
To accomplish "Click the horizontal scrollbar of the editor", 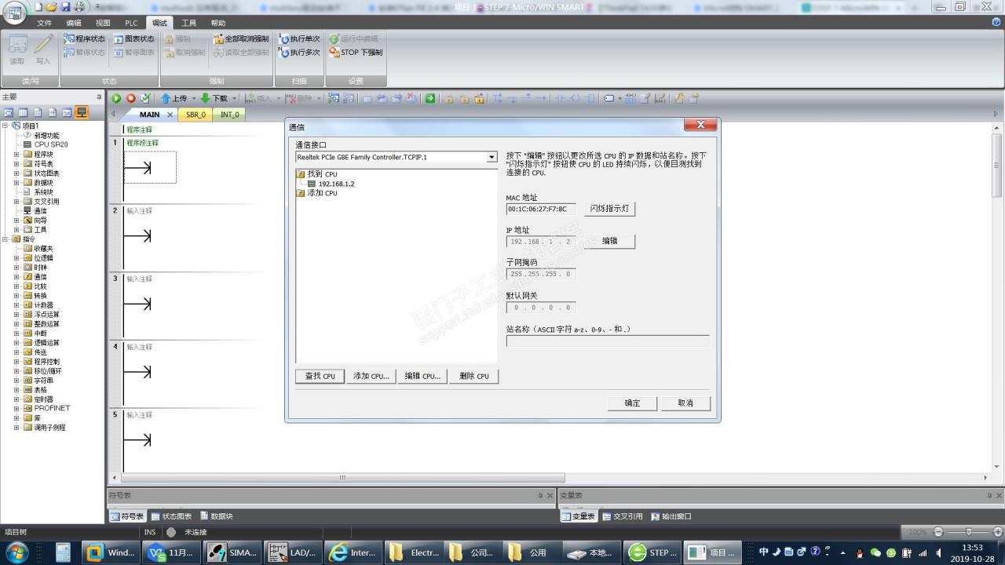I will pyautogui.click(x=342, y=477).
